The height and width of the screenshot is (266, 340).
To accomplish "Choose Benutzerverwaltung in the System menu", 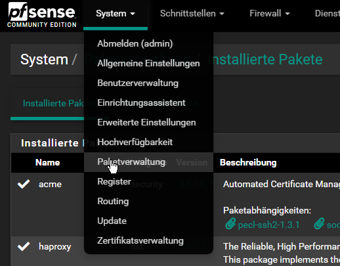I will pos(148,83).
